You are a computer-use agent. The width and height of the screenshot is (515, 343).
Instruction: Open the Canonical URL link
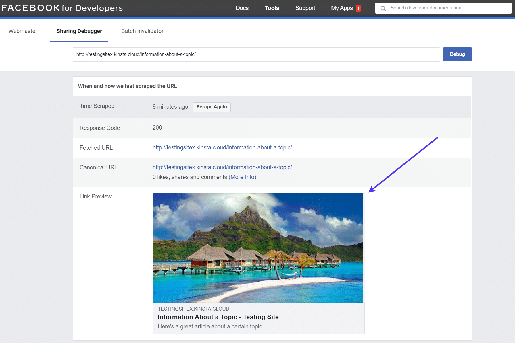click(222, 167)
